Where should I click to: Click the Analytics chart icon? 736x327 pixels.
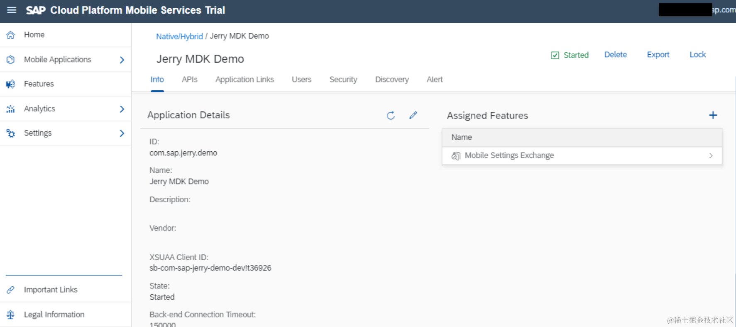point(11,109)
